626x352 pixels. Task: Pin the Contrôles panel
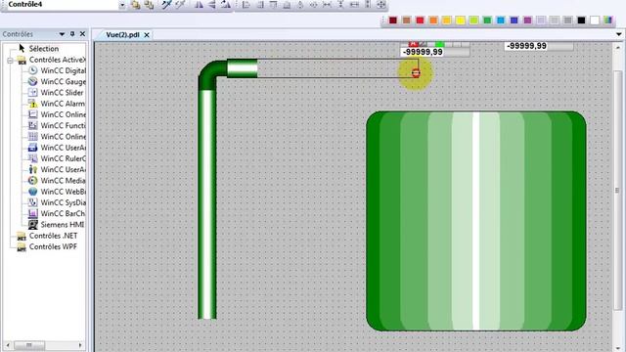pos(72,34)
